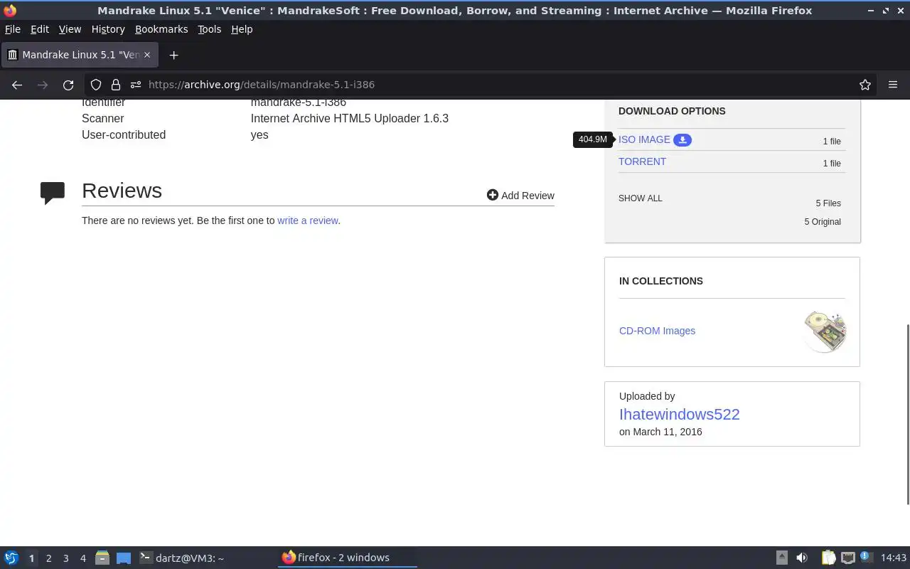Click the Reviews heading text
The image size is (910, 569).
(122, 191)
